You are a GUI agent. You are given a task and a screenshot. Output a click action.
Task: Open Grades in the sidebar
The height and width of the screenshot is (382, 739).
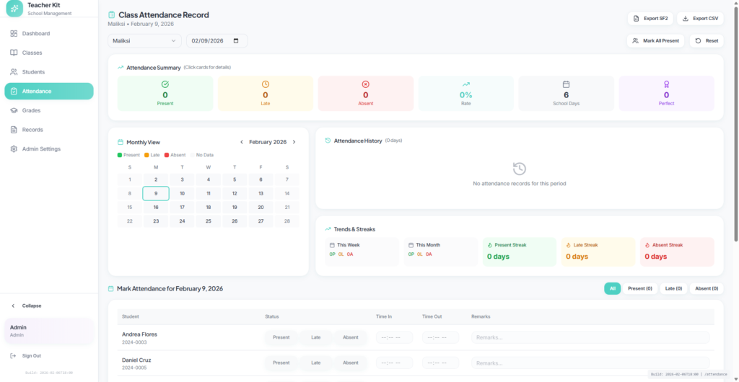point(31,110)
